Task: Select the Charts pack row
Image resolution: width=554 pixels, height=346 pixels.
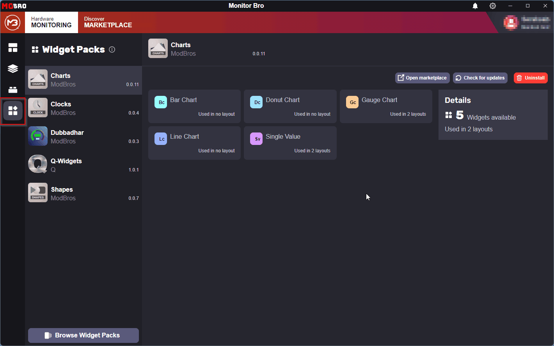Action: click(x=83, y=80)
